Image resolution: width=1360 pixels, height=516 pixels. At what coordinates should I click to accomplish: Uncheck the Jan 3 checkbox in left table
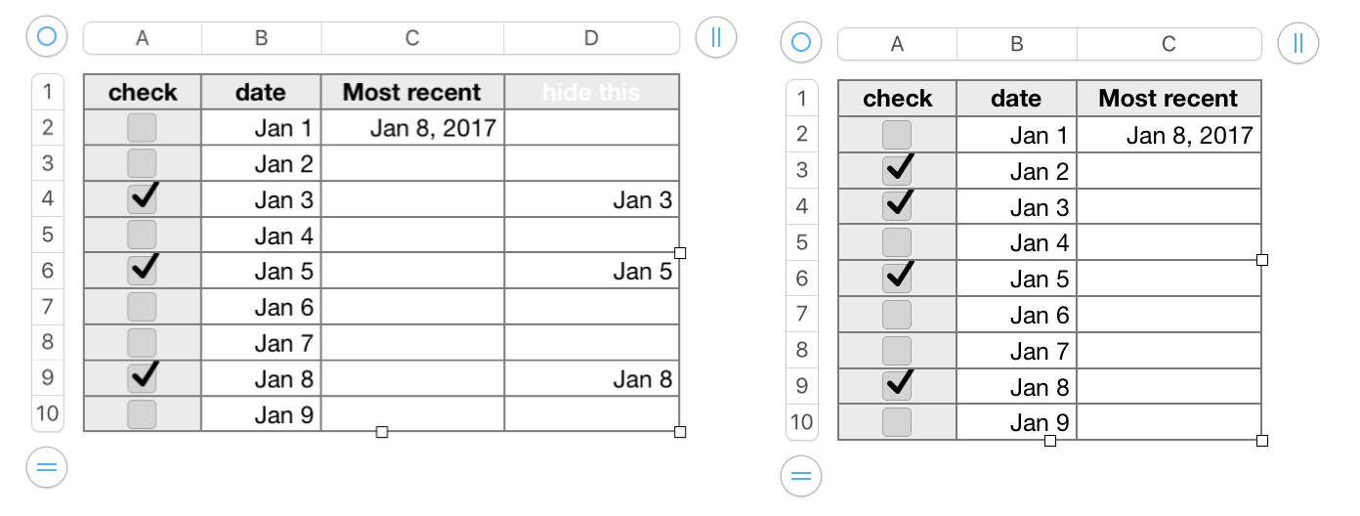click(x=143, y=199)
